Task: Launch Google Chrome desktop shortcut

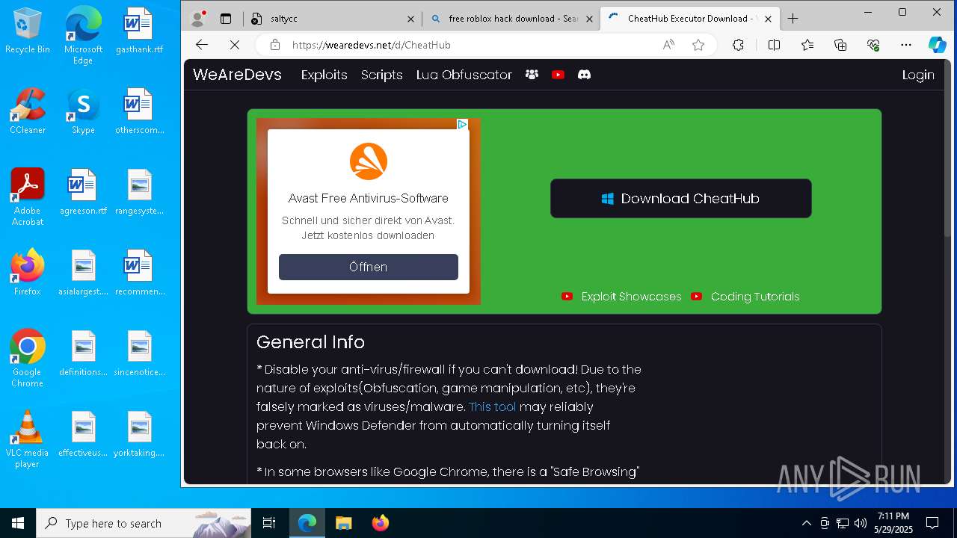Action: pyautogui.click(x=28, y=358)
